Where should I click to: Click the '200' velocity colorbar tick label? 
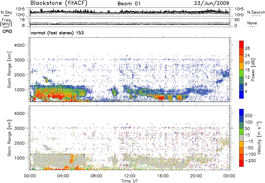(249, 116)
